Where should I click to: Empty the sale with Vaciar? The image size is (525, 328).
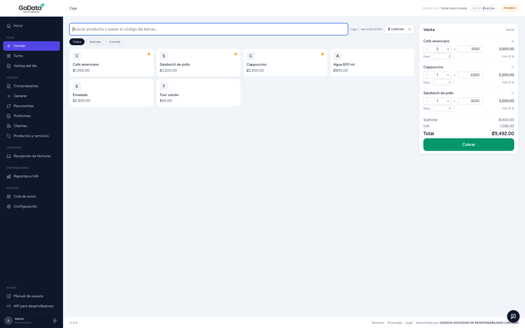(510, 30)
